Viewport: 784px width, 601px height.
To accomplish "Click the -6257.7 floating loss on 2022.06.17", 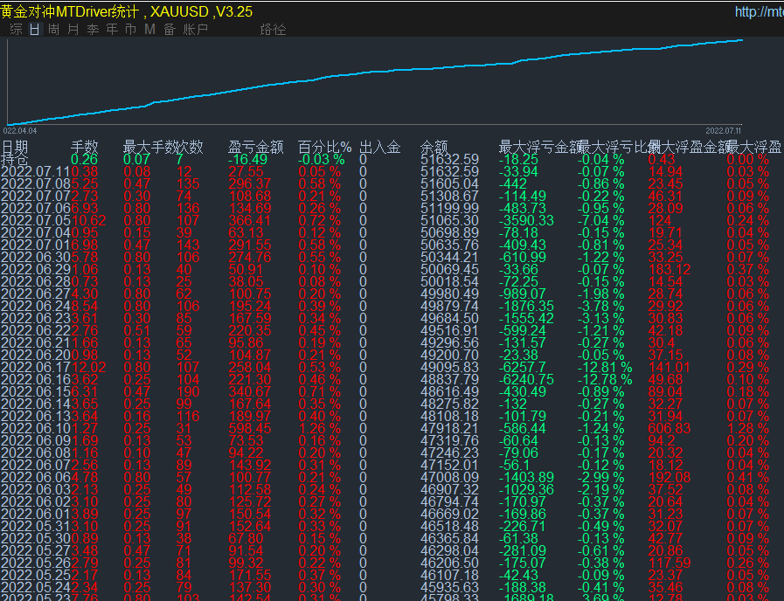I will 522,368.
